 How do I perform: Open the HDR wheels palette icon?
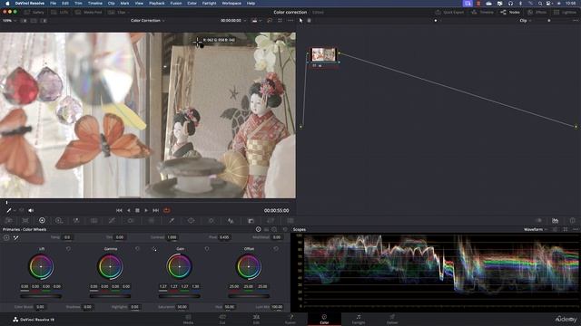[58, 221]
